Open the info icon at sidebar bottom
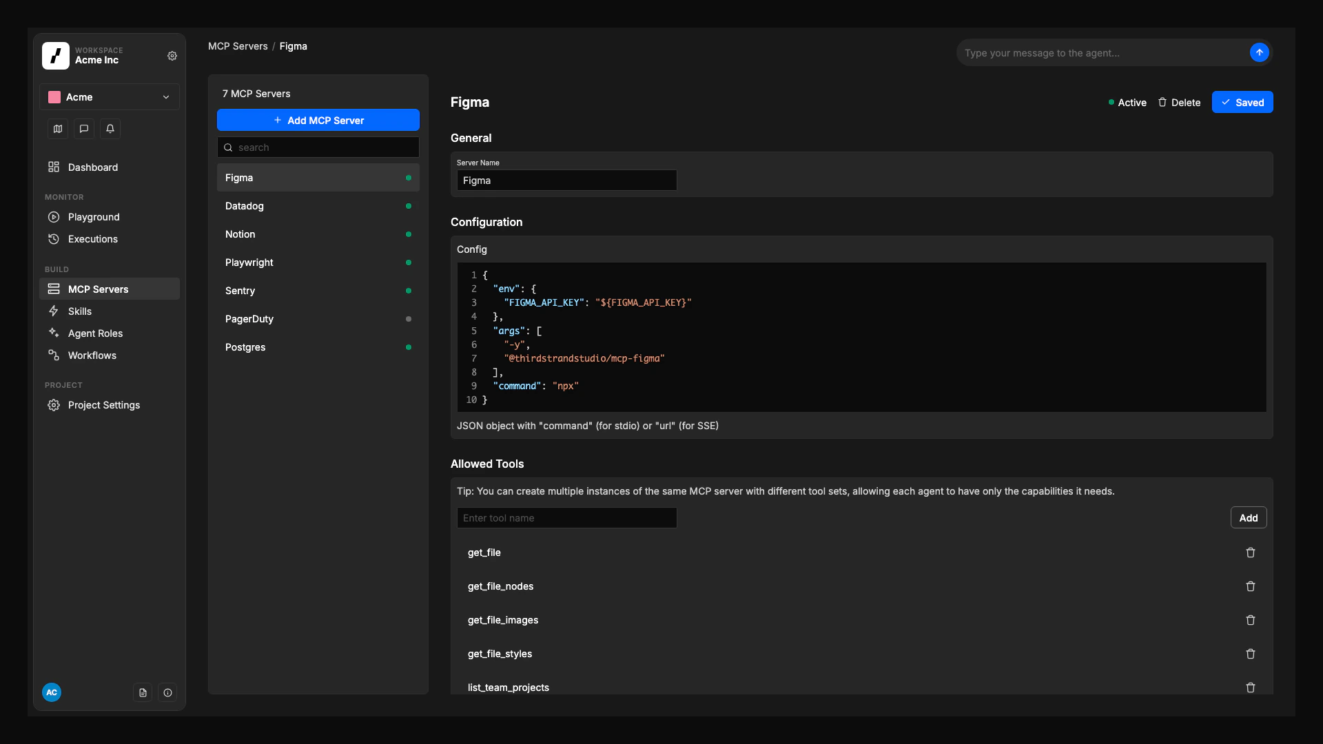Image resolution: width=1323 pixels, height=744 pixels. 167,692
